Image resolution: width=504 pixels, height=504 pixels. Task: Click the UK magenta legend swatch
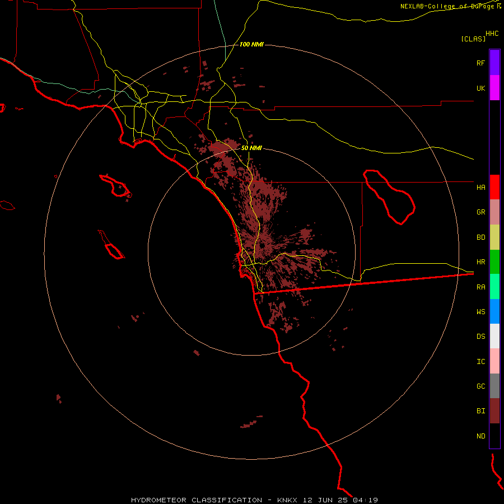(494, 88)
